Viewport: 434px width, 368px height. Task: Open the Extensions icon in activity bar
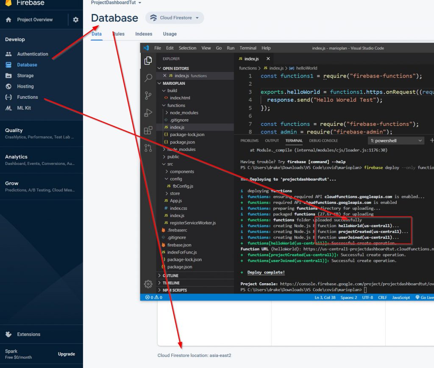(x=148, y=130)
